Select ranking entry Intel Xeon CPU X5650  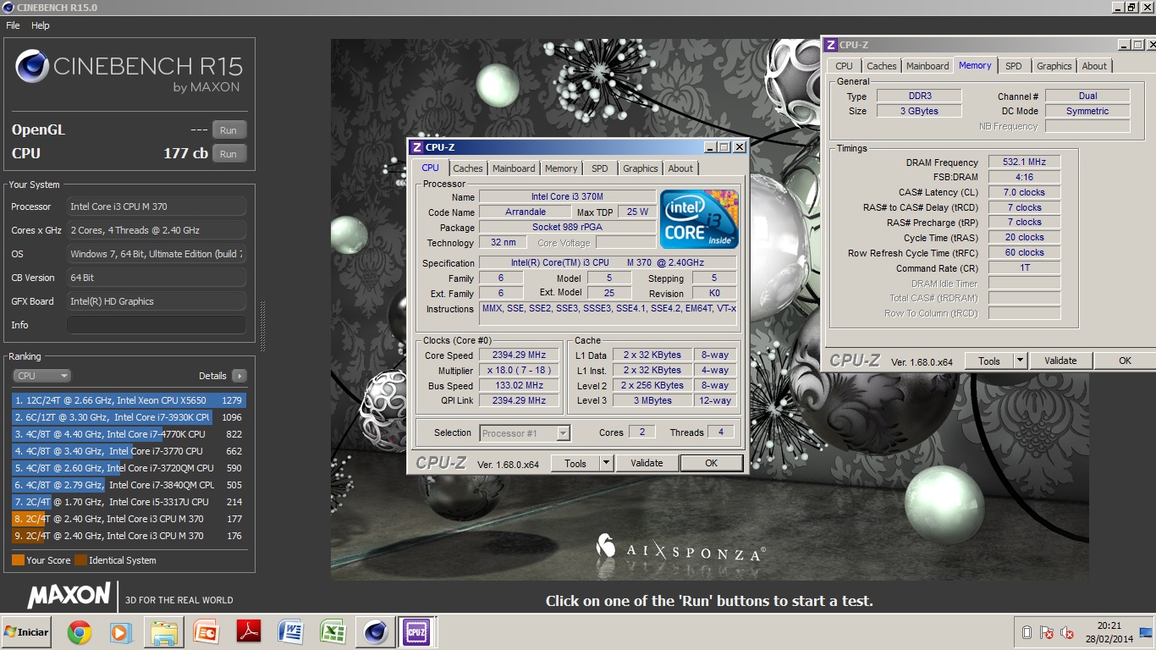[x=129, y=400]
